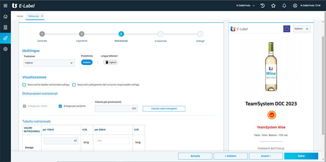Image resolution: width=326 pixels, height=162 pixels.
Task: Click Calcola valori energetici button
Action: coord(164,109)
